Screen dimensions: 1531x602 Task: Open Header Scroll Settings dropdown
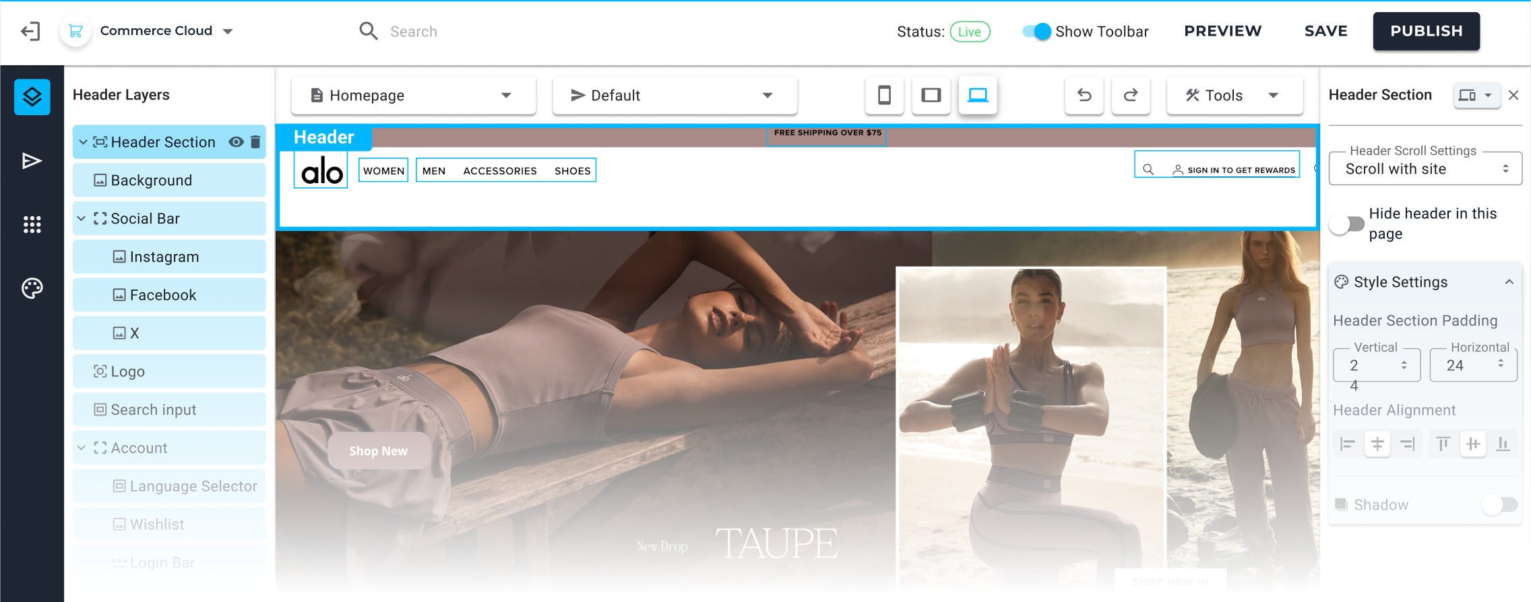tap(1425, 169)
